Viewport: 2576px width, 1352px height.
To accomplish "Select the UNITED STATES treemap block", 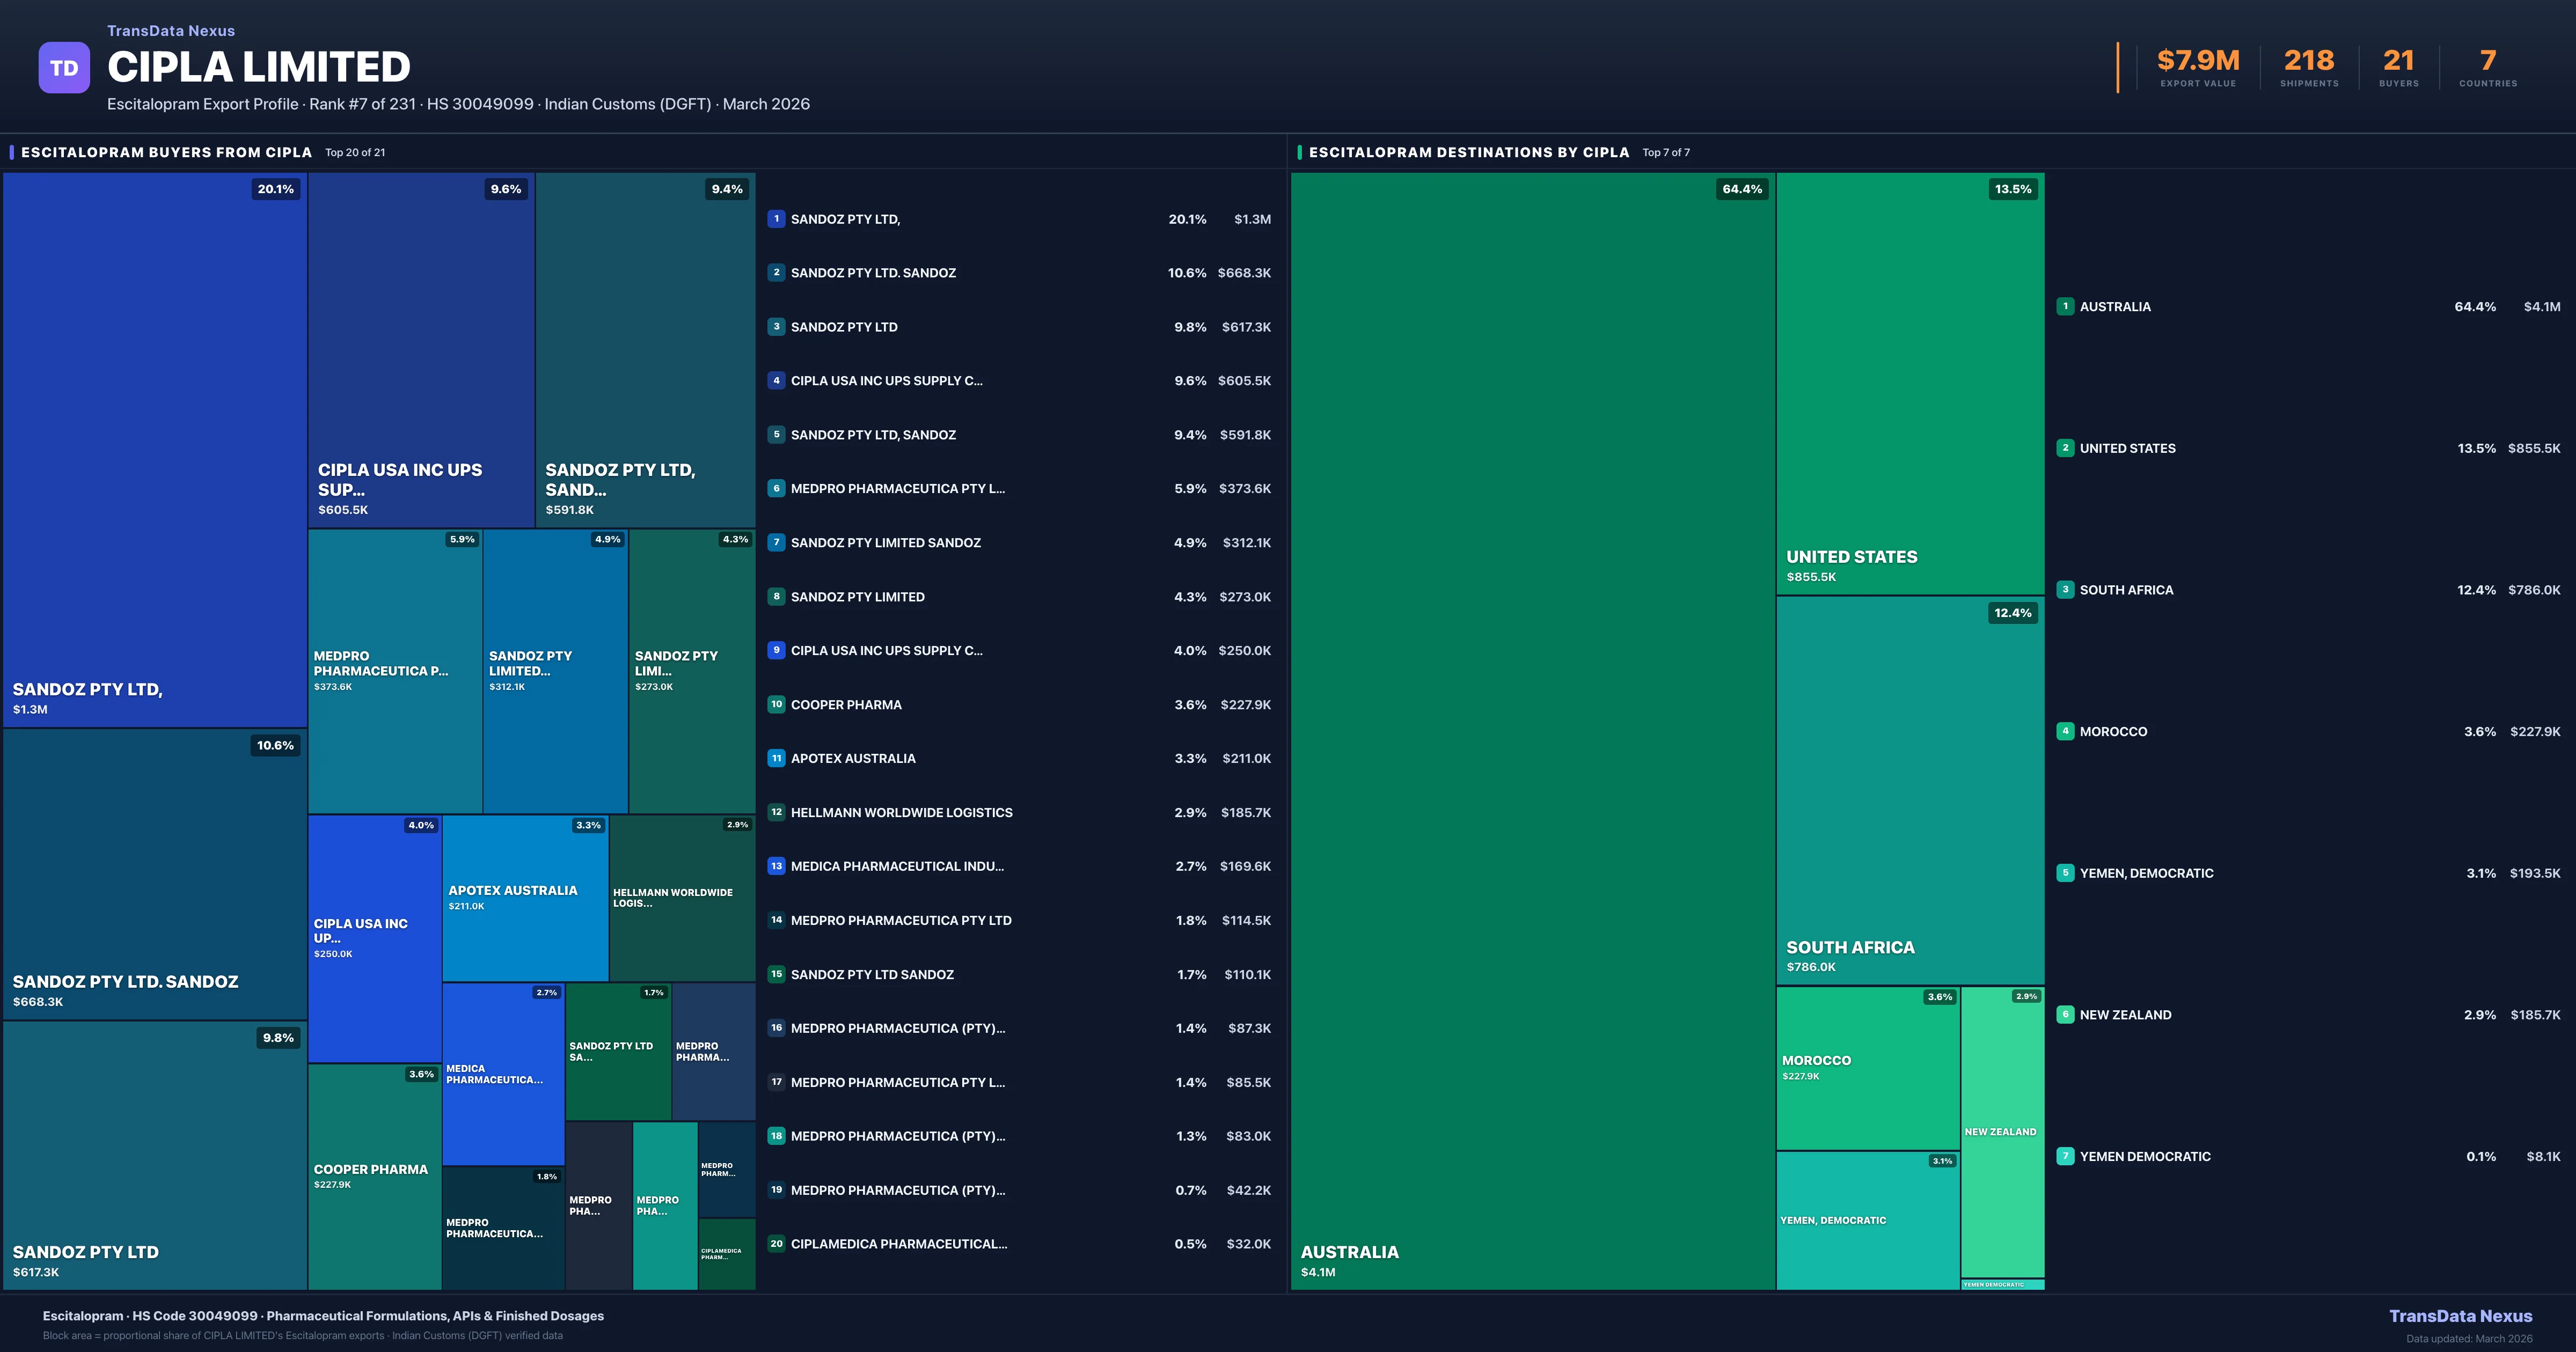I will pyautogui.click(x=1910, y=383).
